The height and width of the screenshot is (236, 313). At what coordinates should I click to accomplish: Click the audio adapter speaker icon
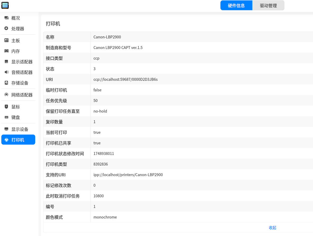(6, 72)
